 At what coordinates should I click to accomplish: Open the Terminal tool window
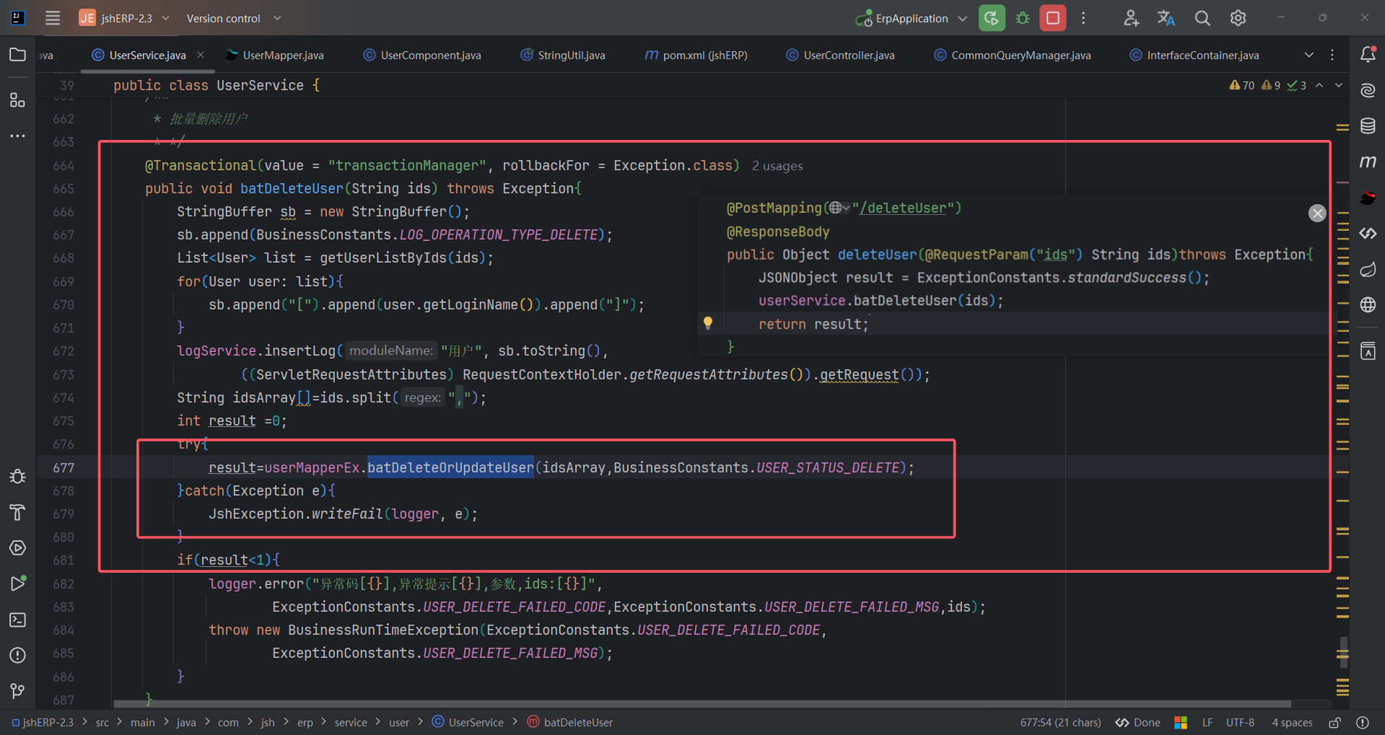17,620
